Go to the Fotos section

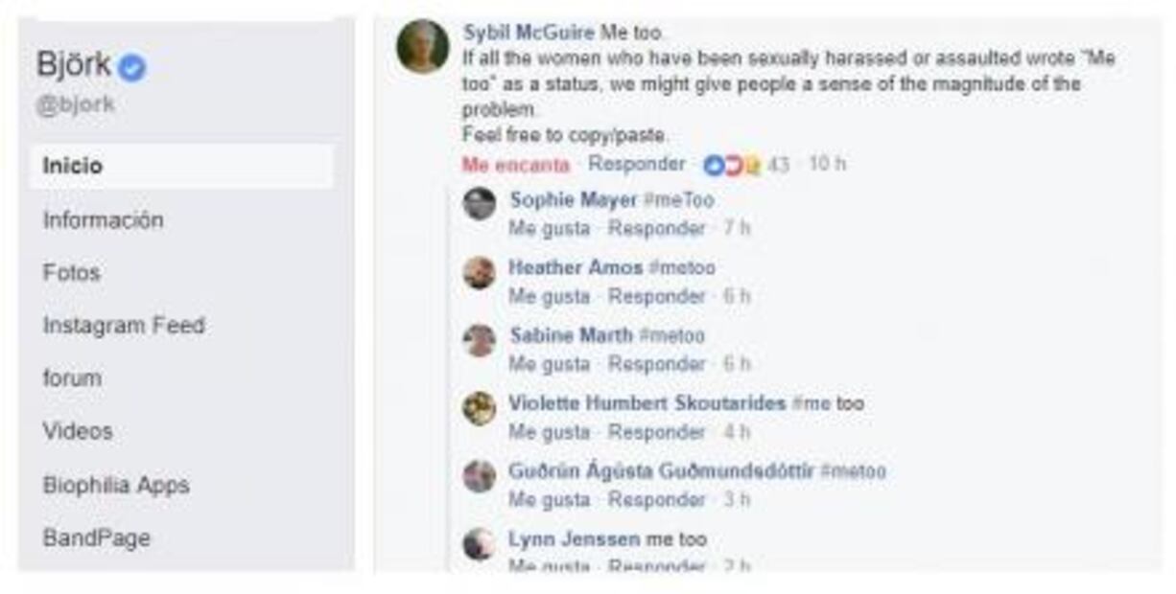72,273
